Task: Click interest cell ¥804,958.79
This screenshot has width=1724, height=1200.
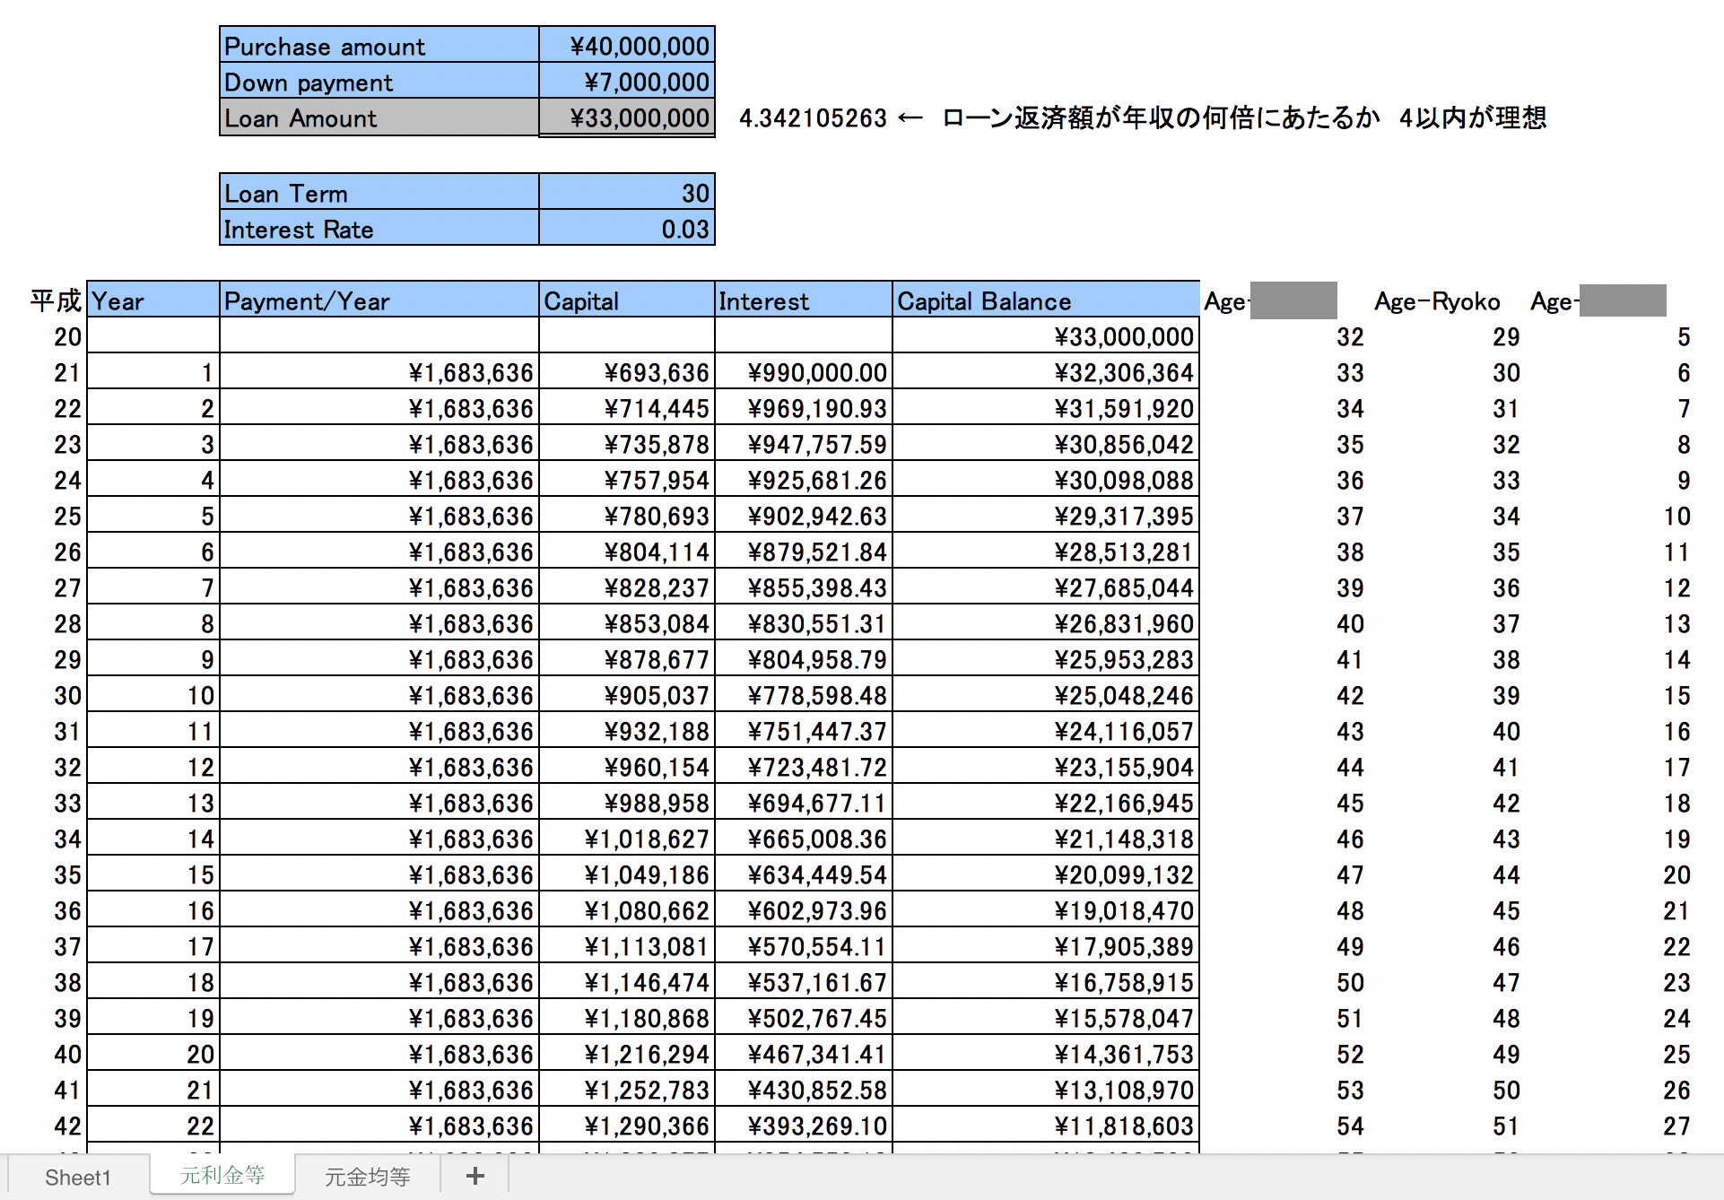Action: tap(804, 659)
